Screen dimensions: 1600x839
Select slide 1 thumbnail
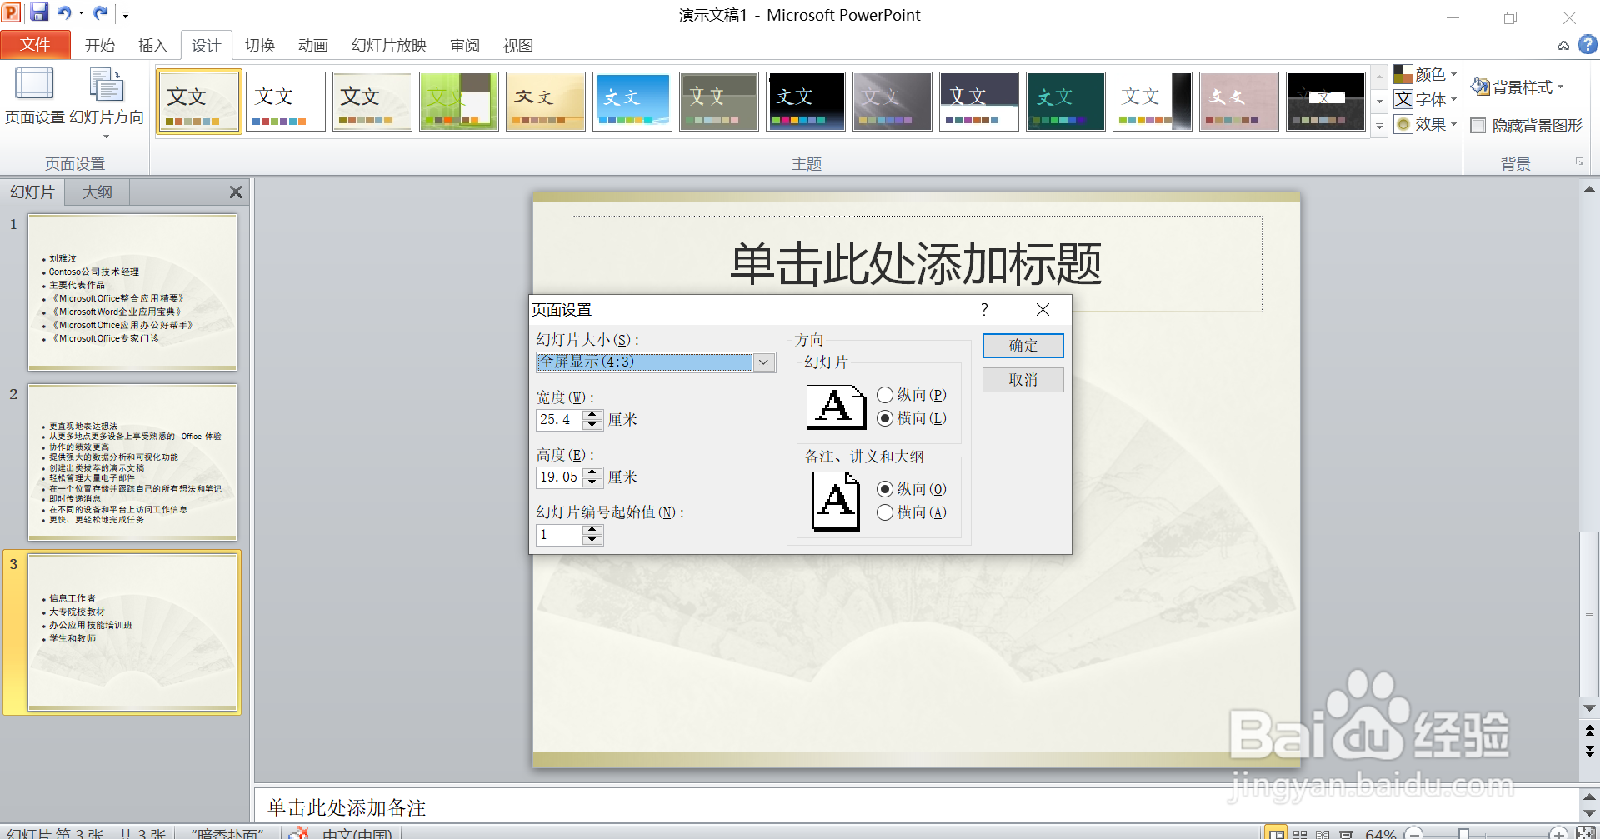point(132,292)
